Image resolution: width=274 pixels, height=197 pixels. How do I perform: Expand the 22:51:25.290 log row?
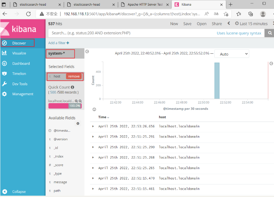93,147
